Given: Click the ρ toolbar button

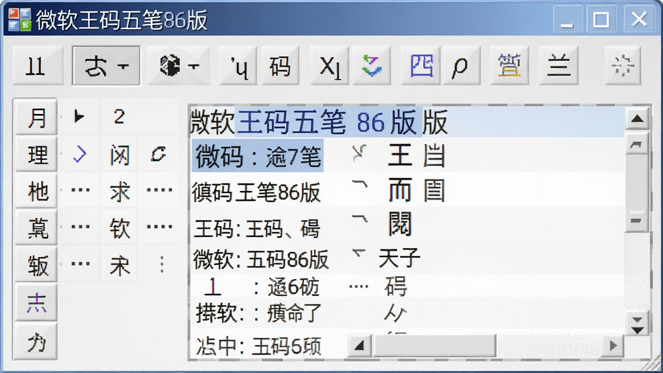Looking at the screenshot, I should (461, 66).
